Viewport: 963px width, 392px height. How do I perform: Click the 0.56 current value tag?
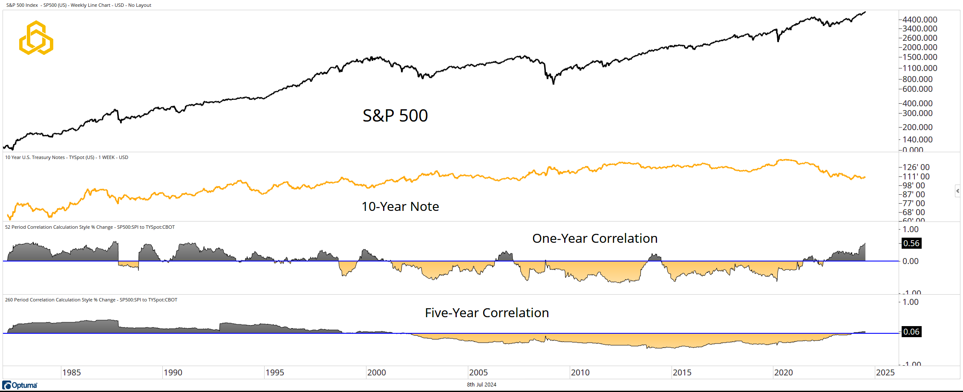[911, 243]
